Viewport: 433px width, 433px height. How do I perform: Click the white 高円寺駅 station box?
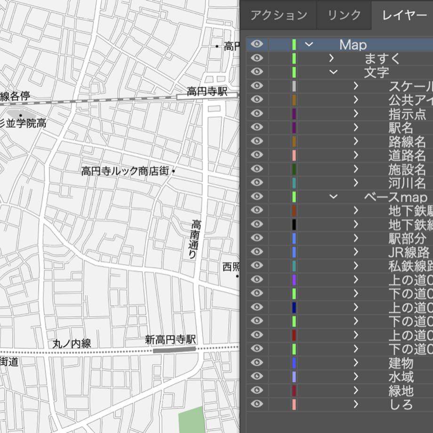click(x=207, y=96)
